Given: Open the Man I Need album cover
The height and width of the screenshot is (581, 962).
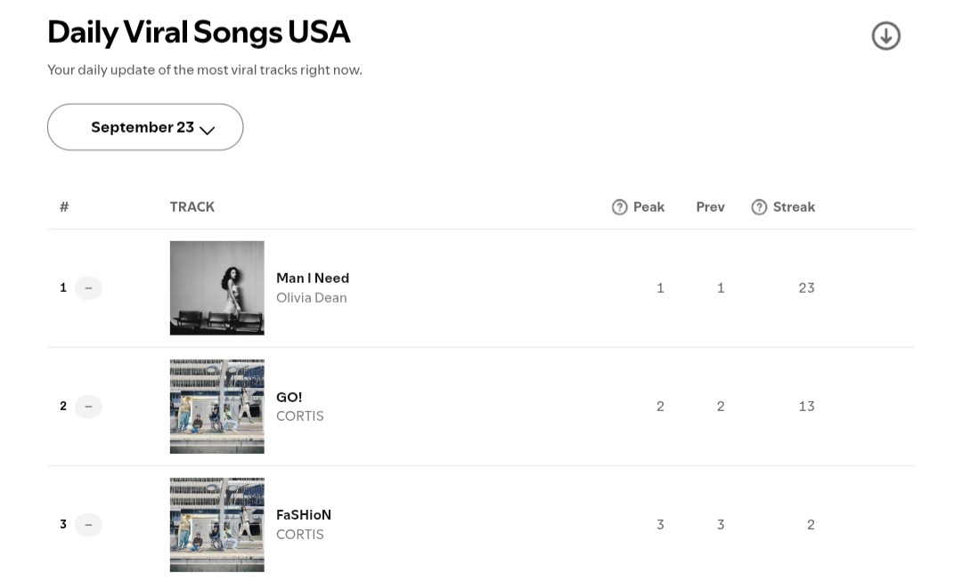Looking at the screenshot, I should [217, 288].
